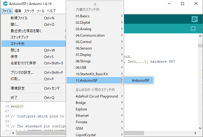Open the 編集 menu
Image resolution: width=203 pixels, height=137 pixels.
(18, 11)
